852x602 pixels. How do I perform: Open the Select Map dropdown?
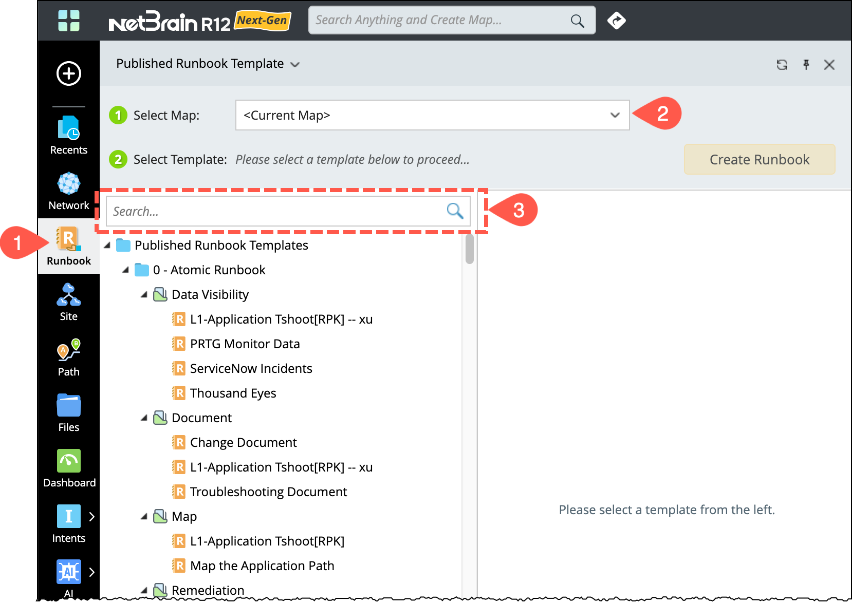(x=432, y=115)
